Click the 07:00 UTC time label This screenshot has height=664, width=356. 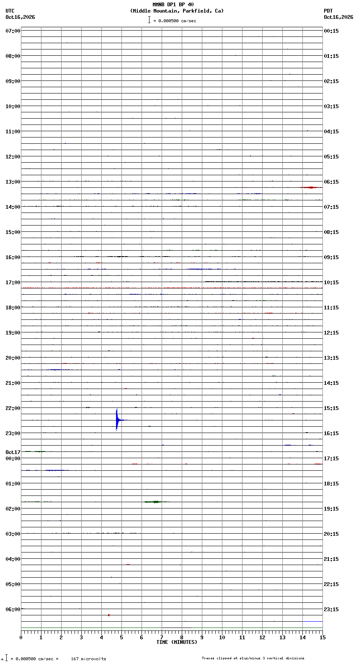13,31
